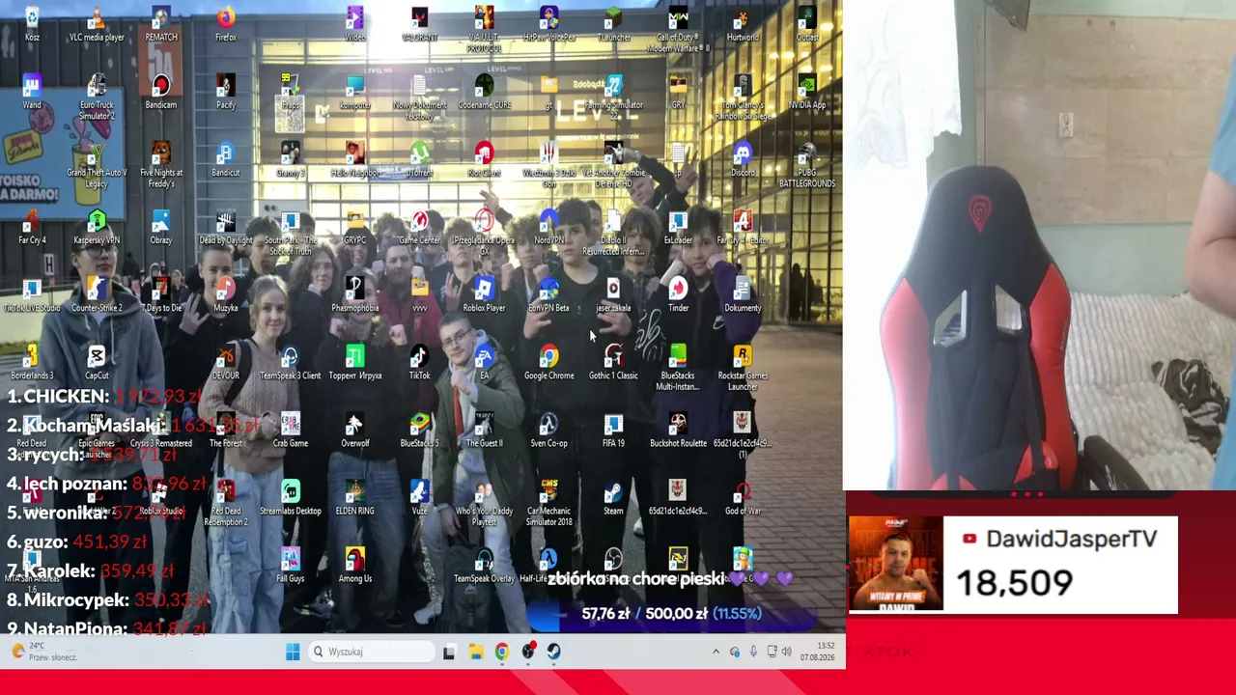Screen dimensions: 1236x695
Task: Select the 7 Days to Die icon
Action: tap(161, 295)
